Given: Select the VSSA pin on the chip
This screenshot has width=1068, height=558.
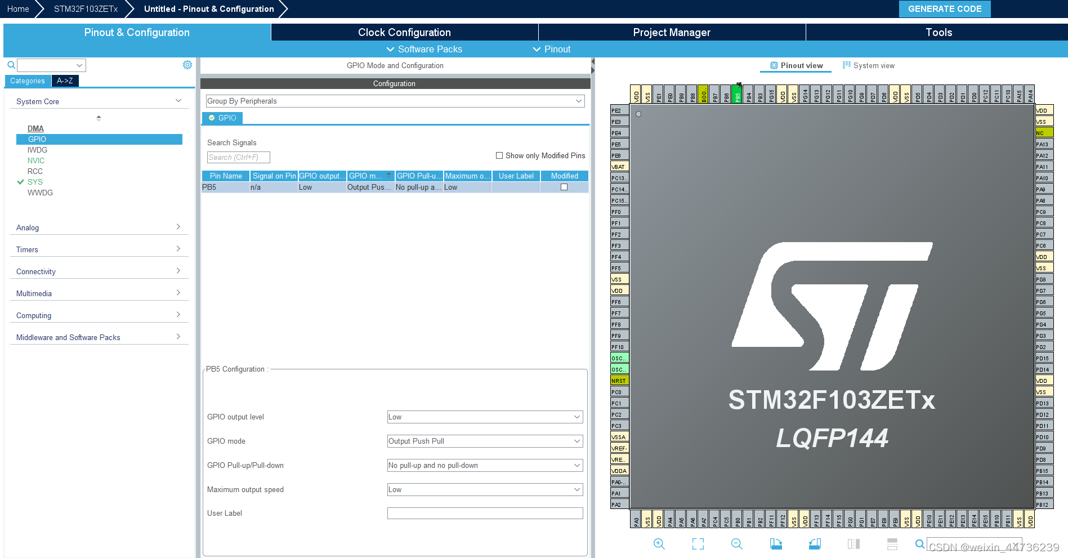Looking at the screenshot, I should [x=619, y=437].
